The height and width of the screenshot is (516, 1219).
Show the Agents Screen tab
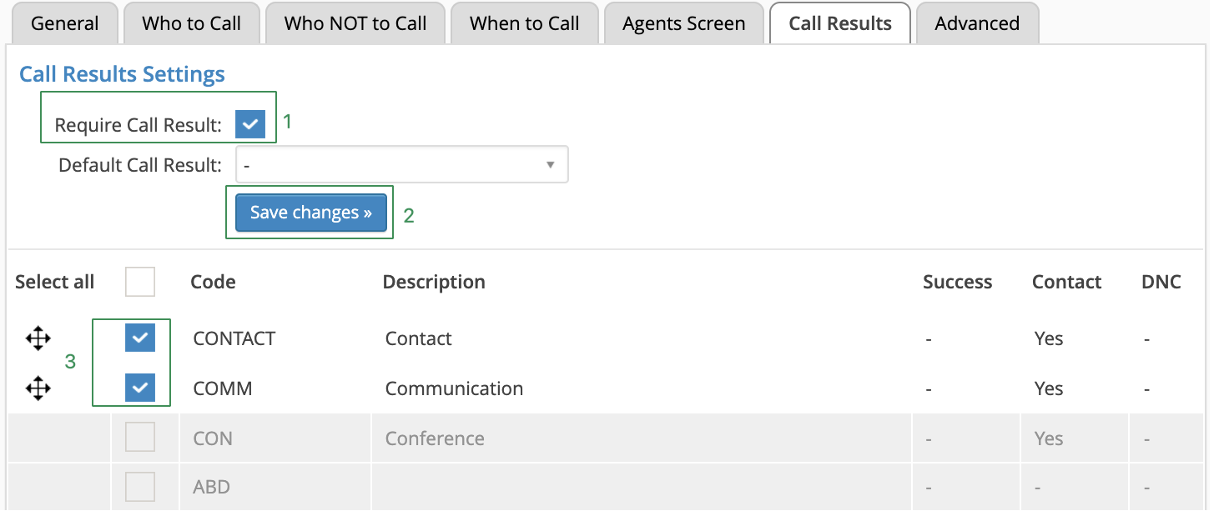pos(683,23)
